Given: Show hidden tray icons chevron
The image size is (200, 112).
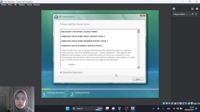Looking at the screenshot, I should (x=153, y=109).
